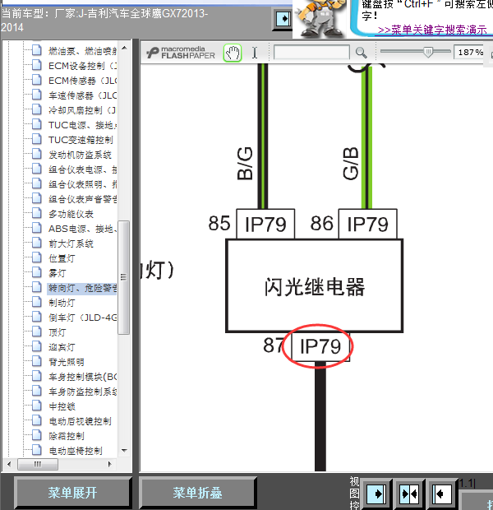Click the document icon beside 除霜控制
The image size is (493, 510).
tap(37, 435)
